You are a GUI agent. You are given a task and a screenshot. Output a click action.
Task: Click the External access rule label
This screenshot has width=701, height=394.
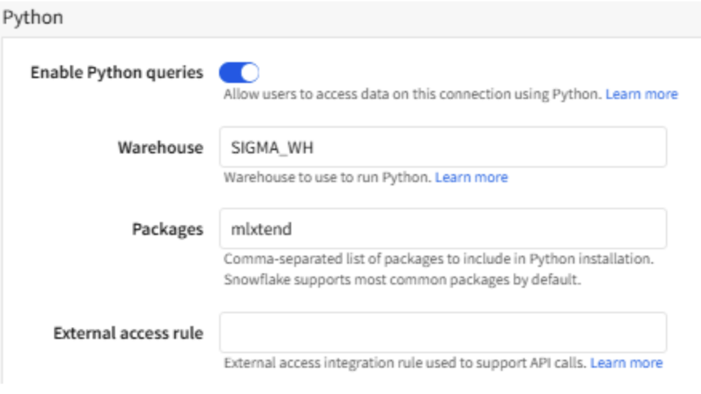[x=128, y=333]
